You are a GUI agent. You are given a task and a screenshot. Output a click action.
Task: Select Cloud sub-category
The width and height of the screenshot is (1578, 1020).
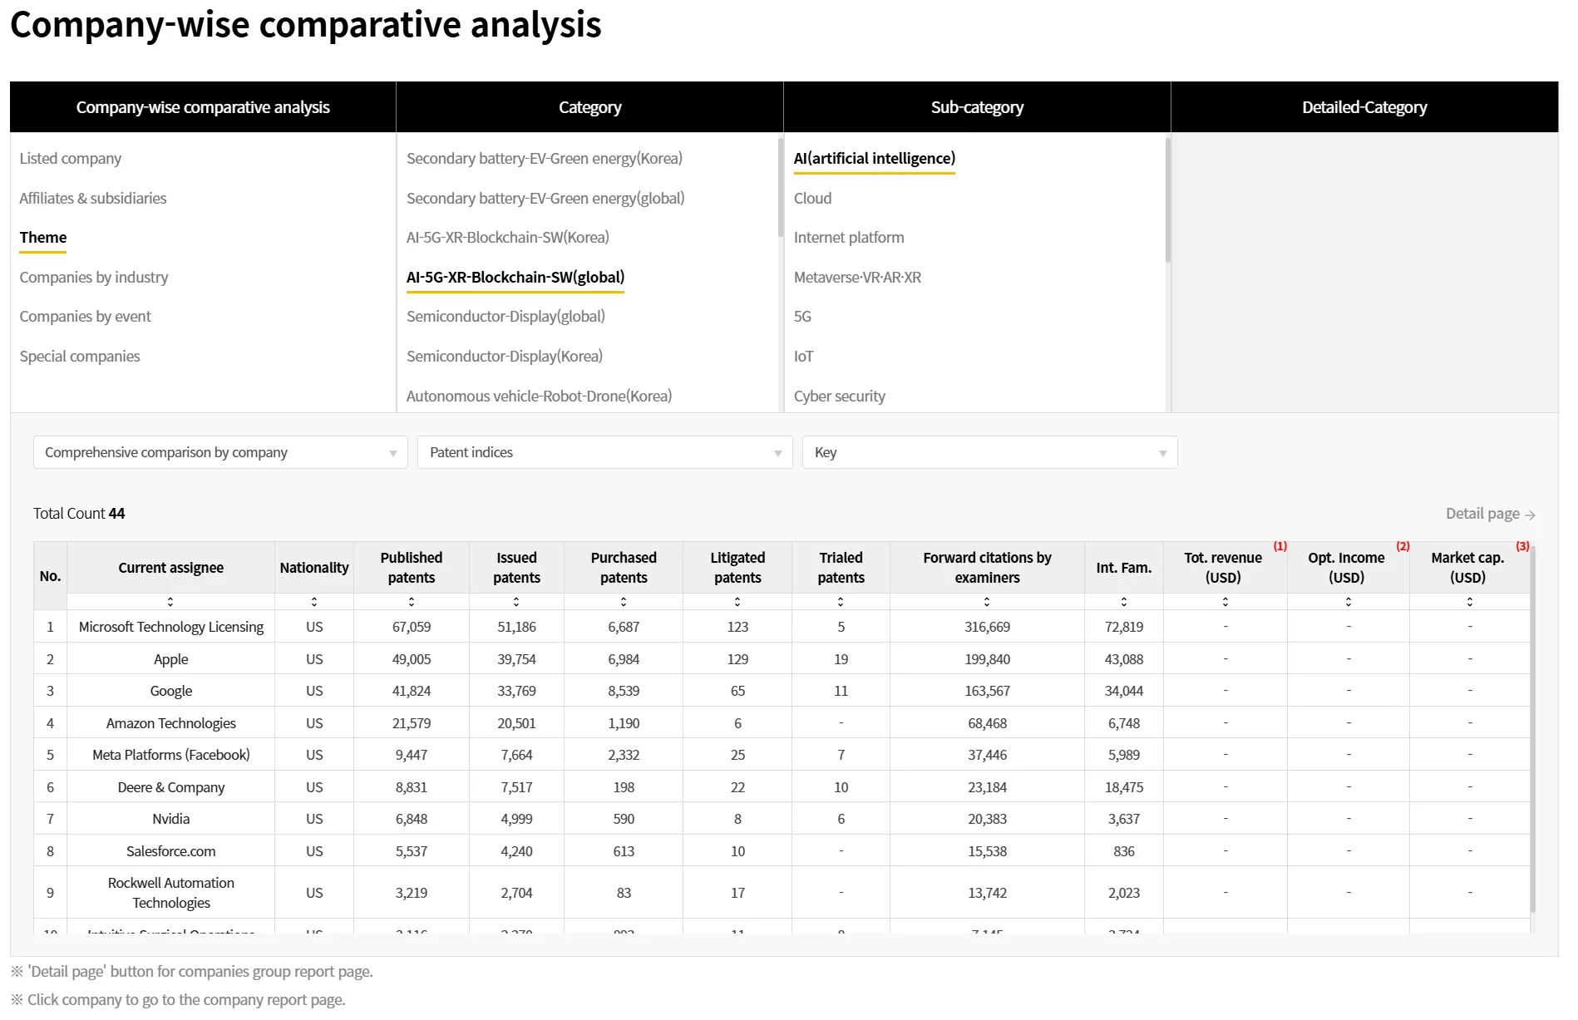pos(812,198)
